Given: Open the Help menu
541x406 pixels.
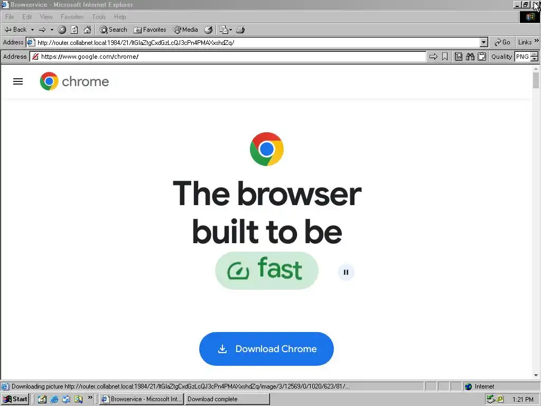Looking at the screenshot, I should 120,16.
